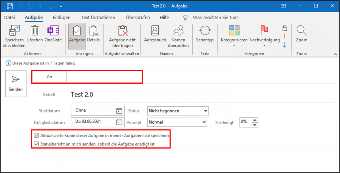Click the recipient field next to An

(201, 77)
